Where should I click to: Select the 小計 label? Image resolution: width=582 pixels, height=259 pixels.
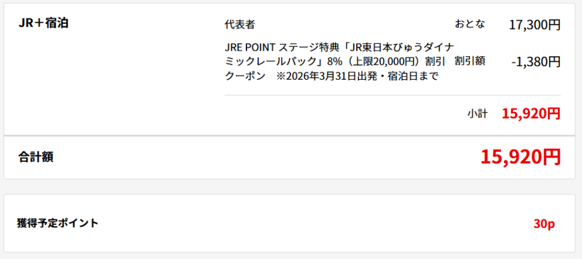(x=477, y=114)
